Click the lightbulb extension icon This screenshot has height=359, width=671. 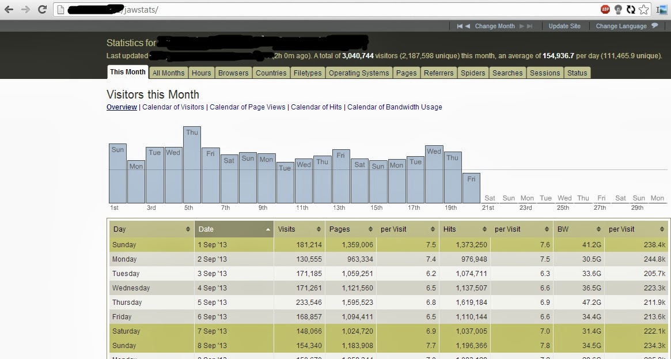click(x=618, y=9)
